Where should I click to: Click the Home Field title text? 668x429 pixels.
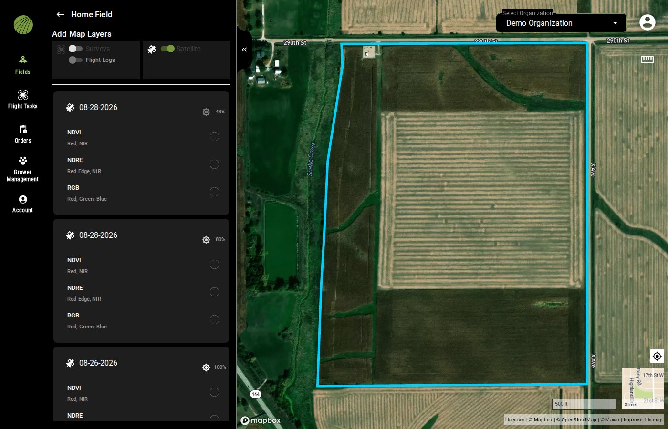92,14
